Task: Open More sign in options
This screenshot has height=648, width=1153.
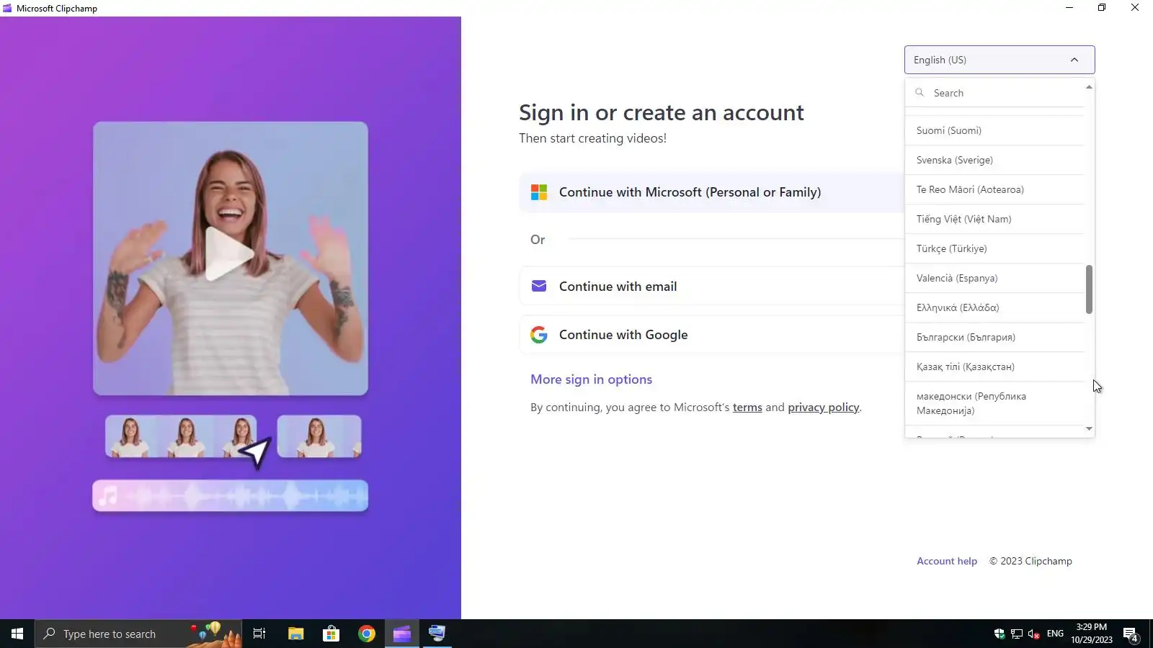Action: point(591,379)
